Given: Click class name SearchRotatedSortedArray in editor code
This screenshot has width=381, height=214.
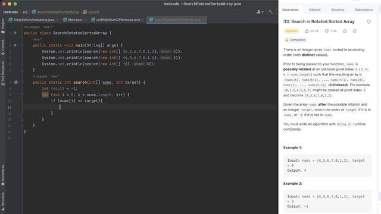Looking at the screenshot, I should (x=80, y=33).
